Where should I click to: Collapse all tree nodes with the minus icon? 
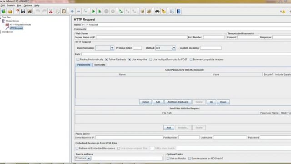tap(79, 11)
